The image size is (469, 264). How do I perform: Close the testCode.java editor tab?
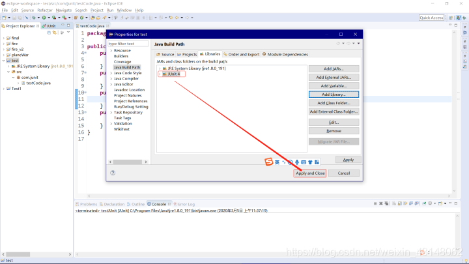(107, 26)
